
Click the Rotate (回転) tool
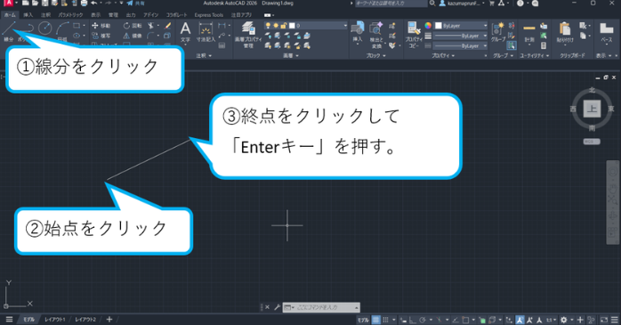133,26
